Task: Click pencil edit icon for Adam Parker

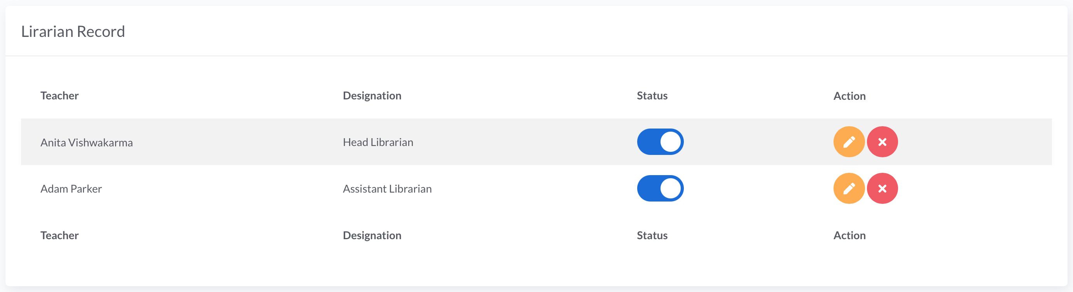Action: coord(848,188)
